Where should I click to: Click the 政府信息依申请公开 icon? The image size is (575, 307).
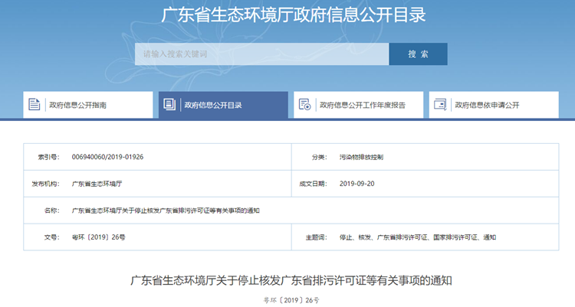(440, 105)
